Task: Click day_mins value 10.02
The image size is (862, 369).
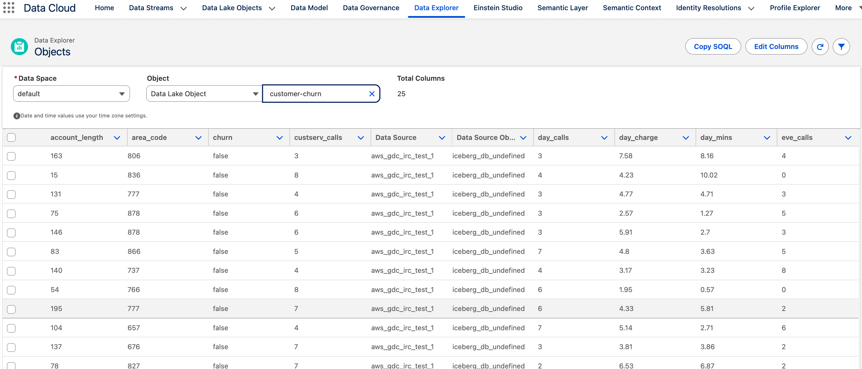Action: [x=709, y=175]
